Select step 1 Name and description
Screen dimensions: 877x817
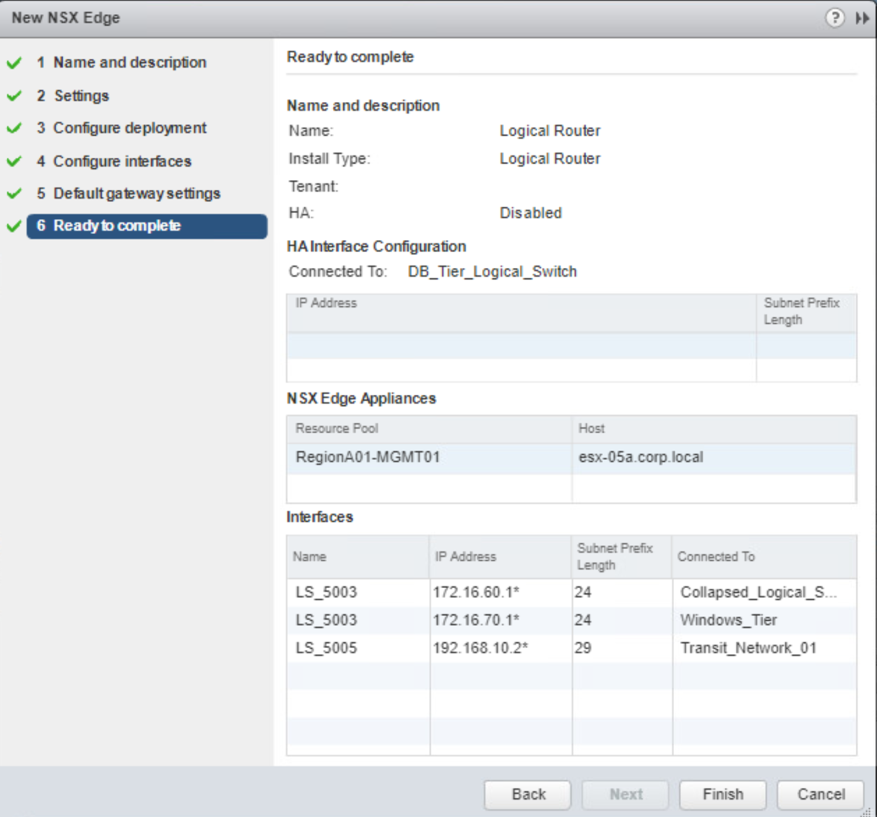(130, 62)
